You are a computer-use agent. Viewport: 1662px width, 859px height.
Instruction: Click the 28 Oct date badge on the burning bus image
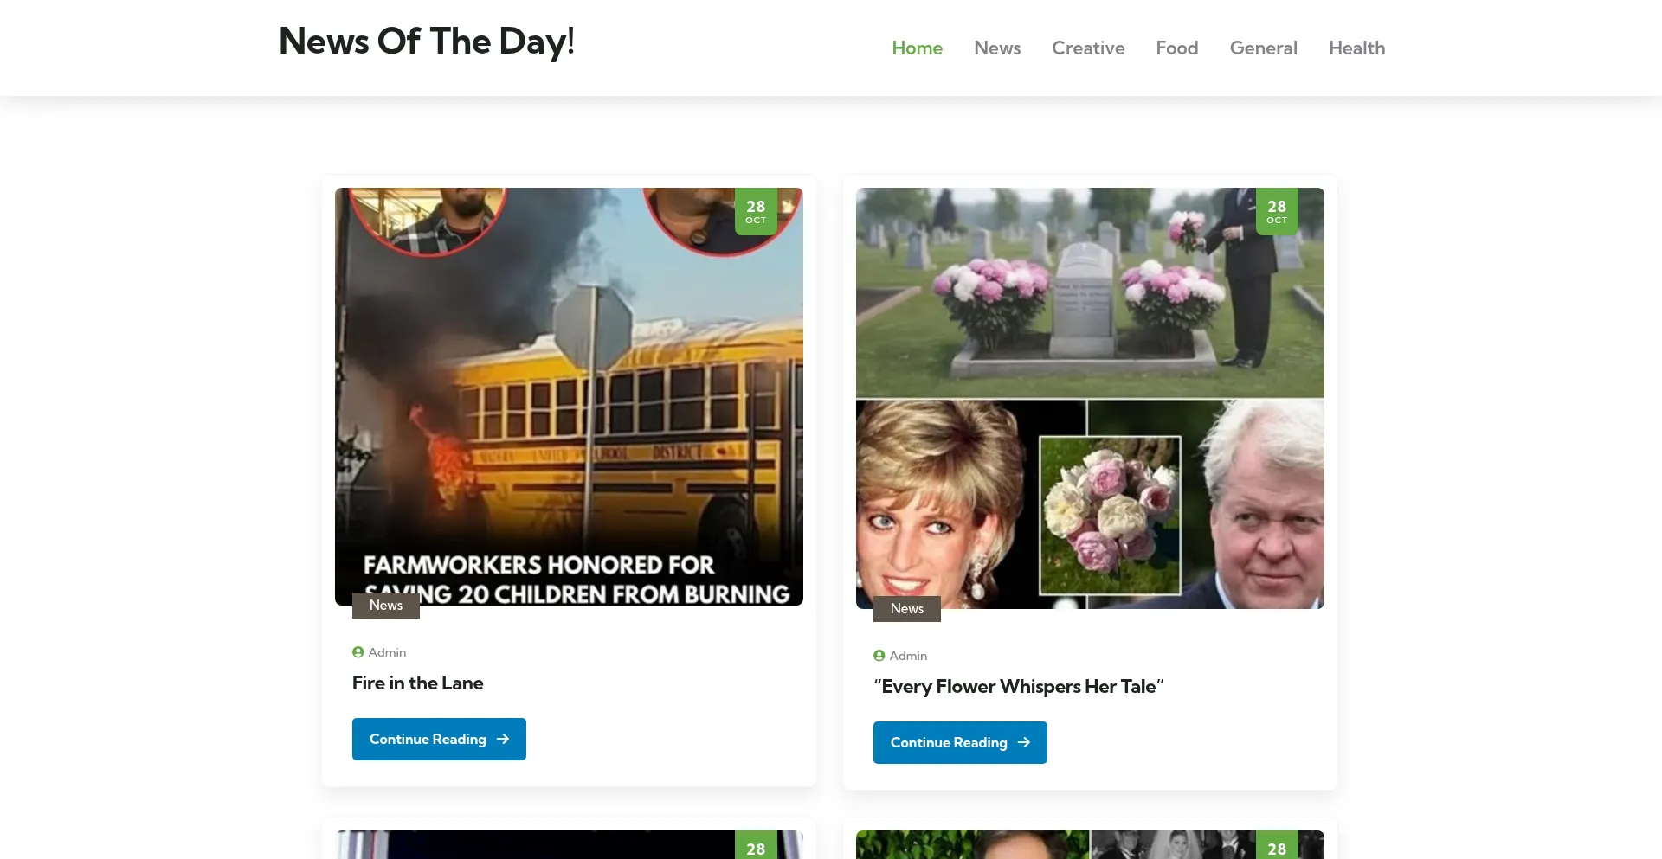[756, 211]
